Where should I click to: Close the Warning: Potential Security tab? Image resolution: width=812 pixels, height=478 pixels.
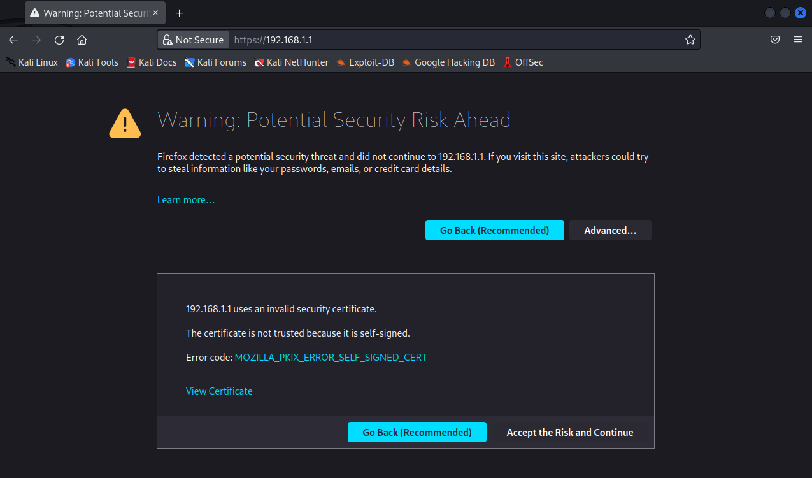155,13
